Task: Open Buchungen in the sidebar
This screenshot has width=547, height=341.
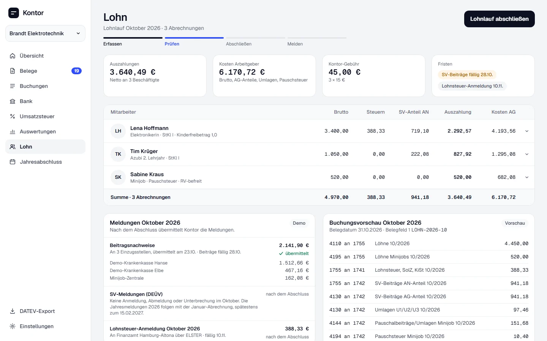Action: coord(45,86)
